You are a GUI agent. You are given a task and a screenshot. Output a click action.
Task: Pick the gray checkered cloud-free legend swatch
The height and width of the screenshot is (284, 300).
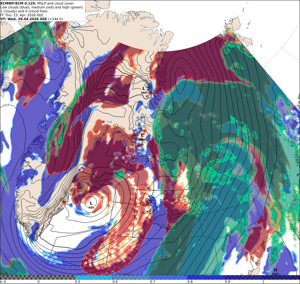37,277
